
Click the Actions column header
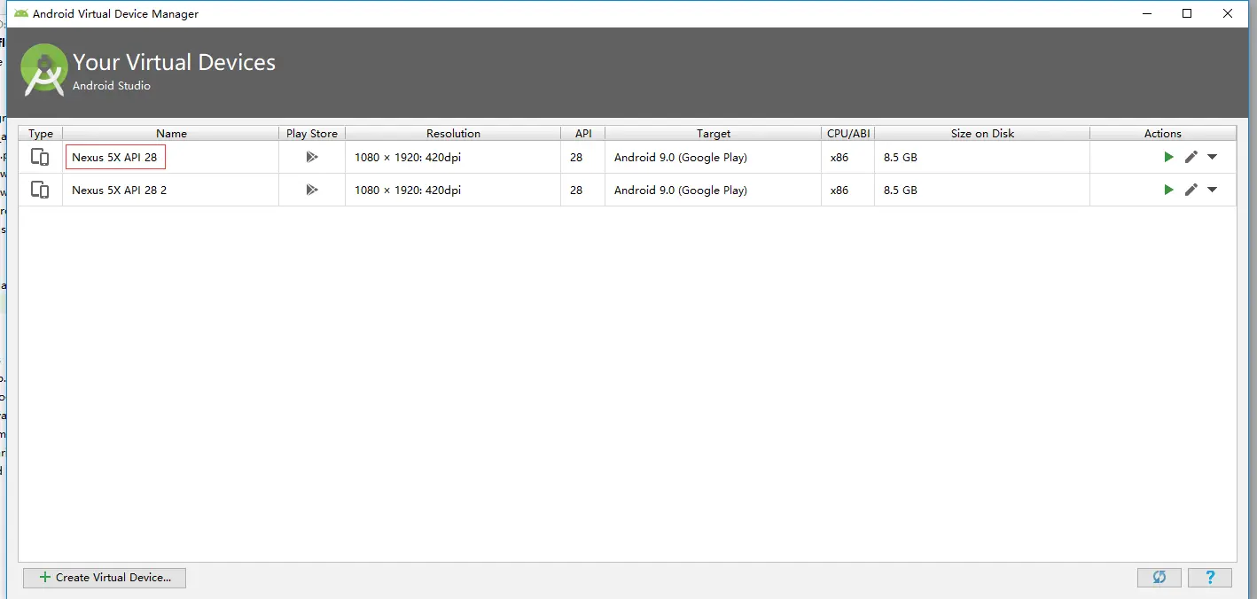1163,133
